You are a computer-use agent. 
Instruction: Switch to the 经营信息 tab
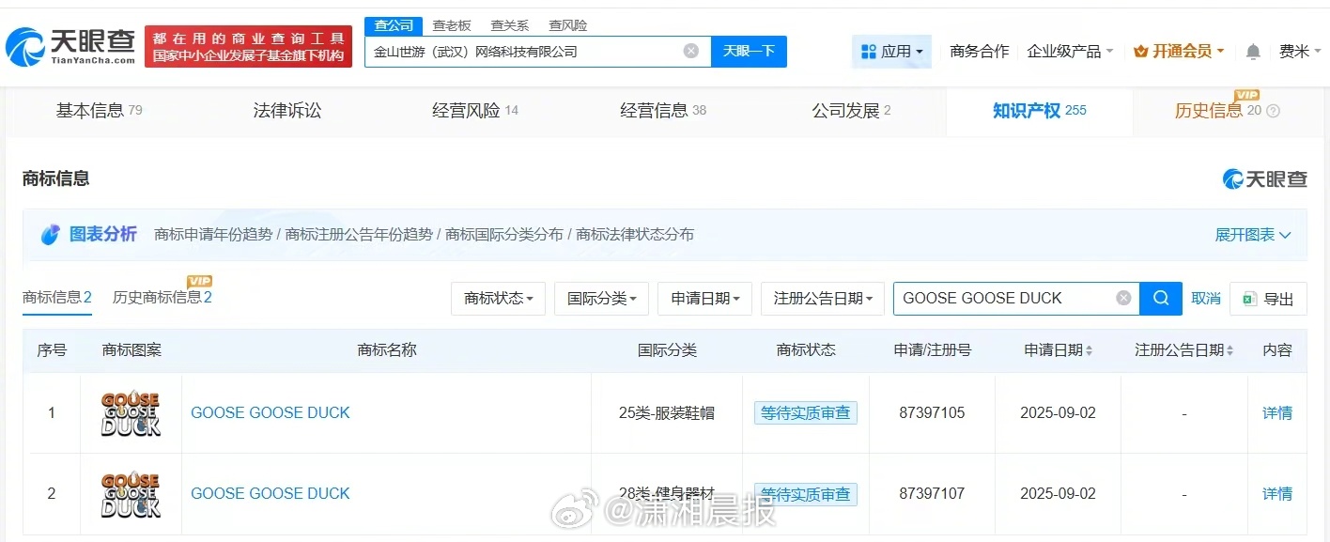point(663,111)
